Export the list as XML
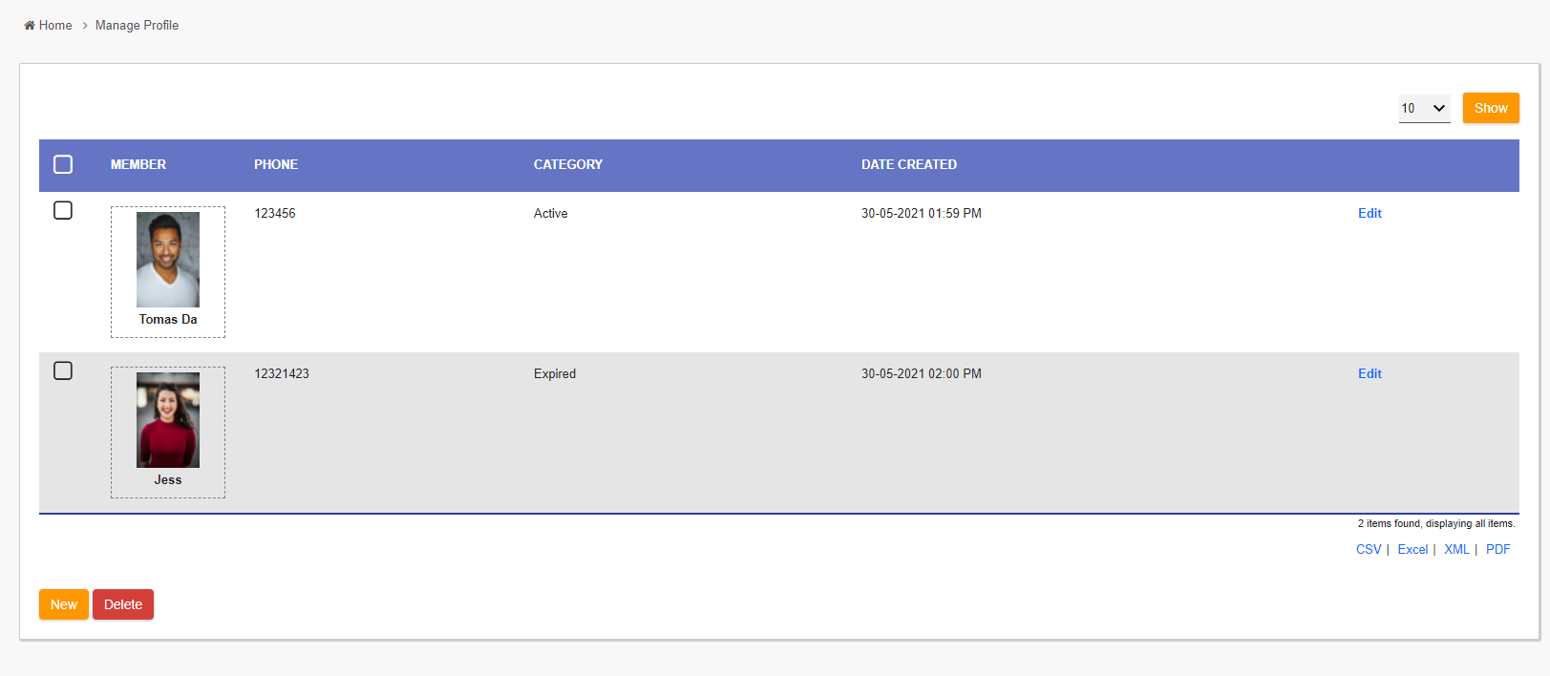Image resolution: width=1550 pixels, height=676 pixels. tap(1456, 549)
